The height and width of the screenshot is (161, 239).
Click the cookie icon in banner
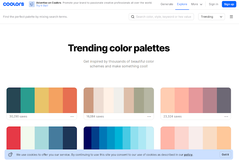pyautogui.click(x=10, y=154)
